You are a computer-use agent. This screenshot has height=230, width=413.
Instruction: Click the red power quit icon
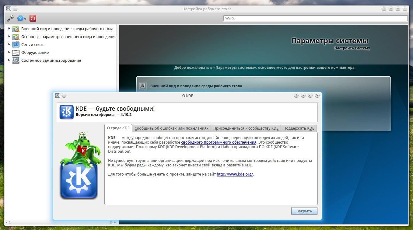click(33, 18)
